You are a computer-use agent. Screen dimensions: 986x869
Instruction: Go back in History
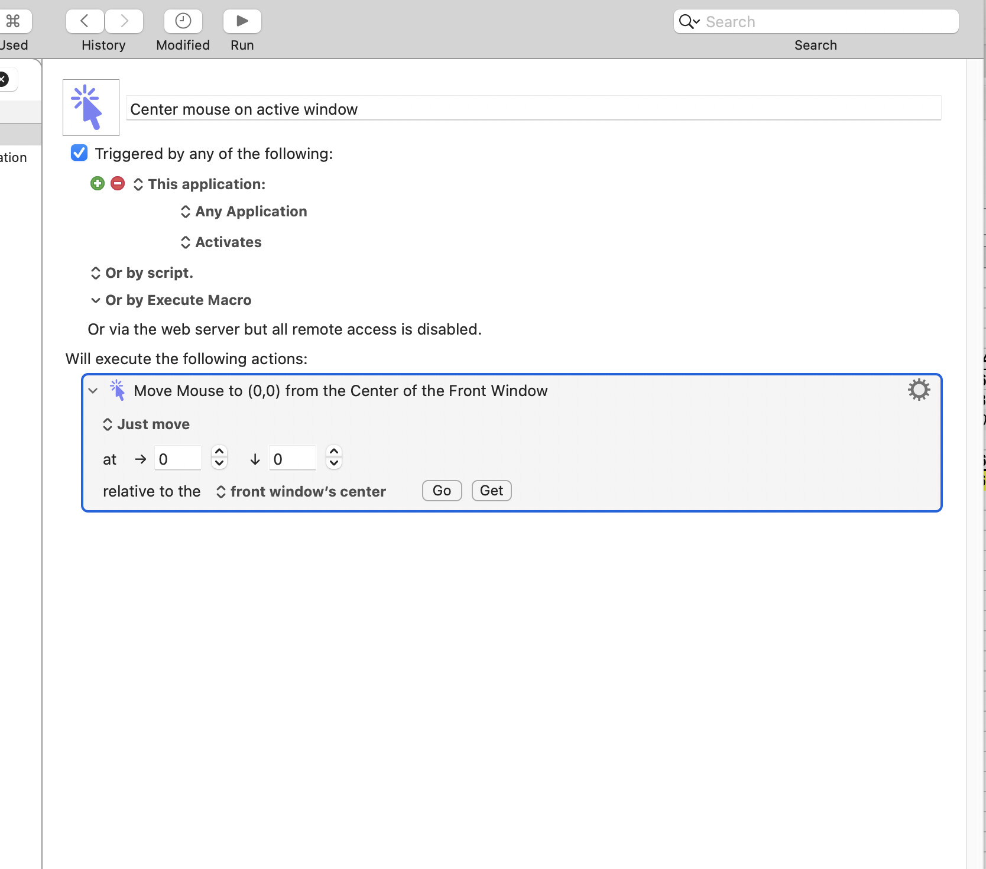(85, 21)
